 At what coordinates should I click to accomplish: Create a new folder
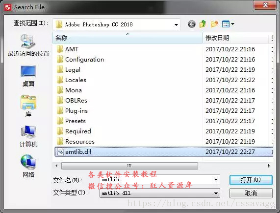tap(214, 24)
